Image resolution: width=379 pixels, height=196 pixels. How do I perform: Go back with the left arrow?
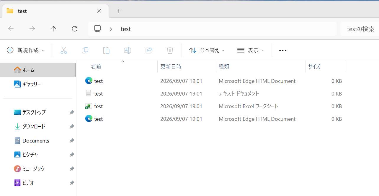[11, 29]
